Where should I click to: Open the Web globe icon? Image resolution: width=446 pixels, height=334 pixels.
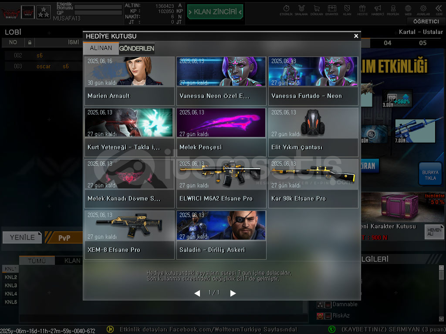click(x=408, y=10)
